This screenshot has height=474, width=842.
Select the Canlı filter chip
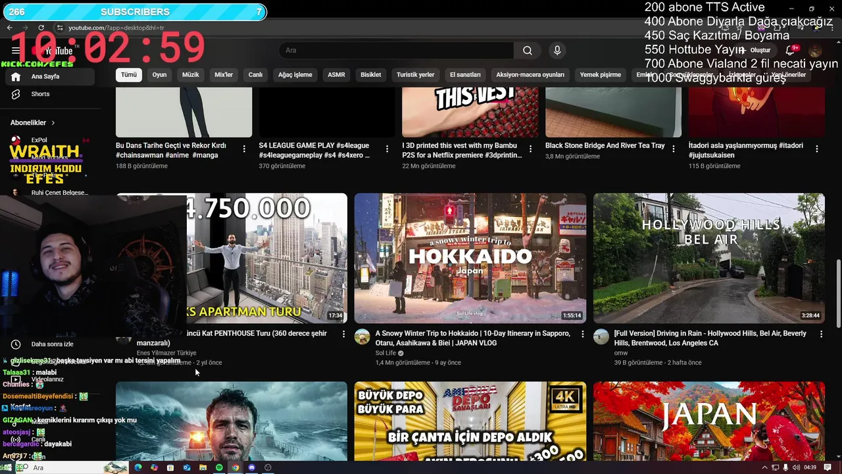[x=255, y=75]
